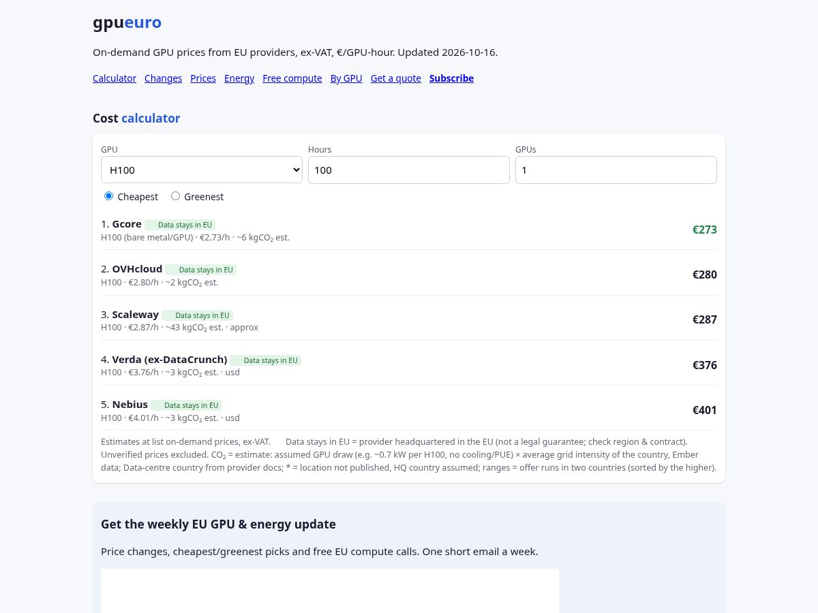Click Gcore's Data stays in EU badge
This screenshot has height=613, width=818.
[x=180, y=225]
